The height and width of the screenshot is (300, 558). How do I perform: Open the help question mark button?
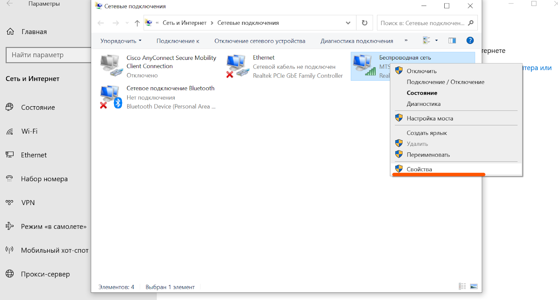(470, 41)
